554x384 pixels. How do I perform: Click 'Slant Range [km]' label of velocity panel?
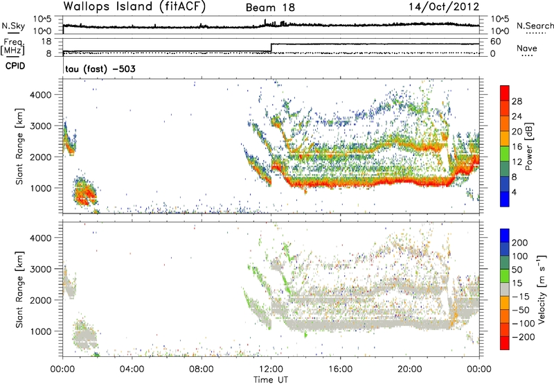(19, 290)
